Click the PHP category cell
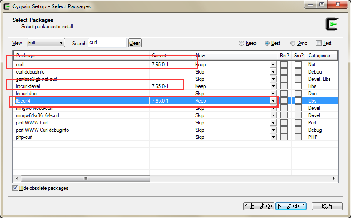351x218 pixels. coord(313,137)
